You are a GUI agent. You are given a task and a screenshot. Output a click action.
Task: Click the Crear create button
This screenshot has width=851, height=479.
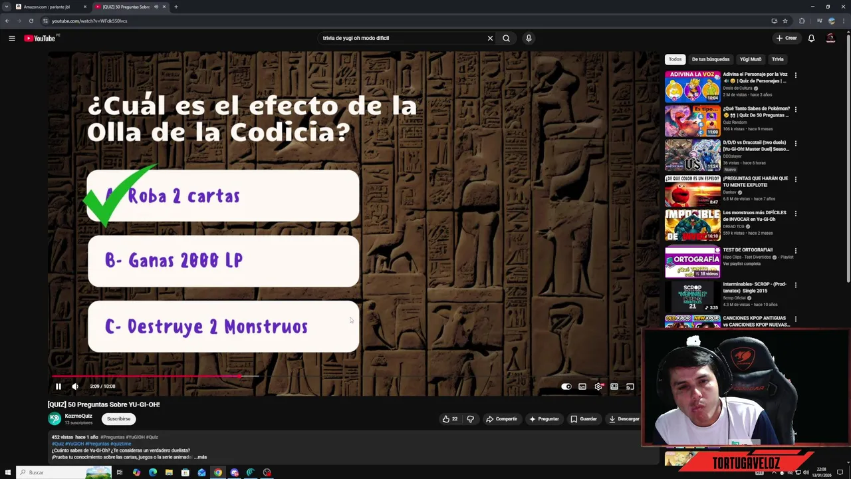[787, 38]
